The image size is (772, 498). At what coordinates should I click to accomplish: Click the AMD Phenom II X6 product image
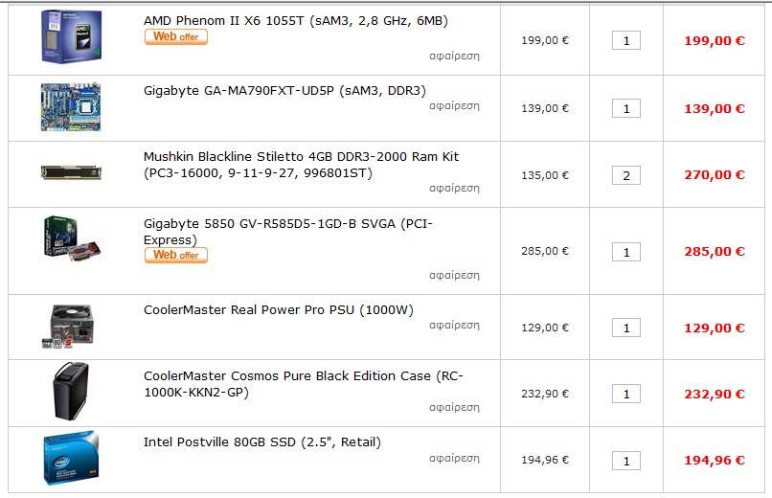coord(70,36)
